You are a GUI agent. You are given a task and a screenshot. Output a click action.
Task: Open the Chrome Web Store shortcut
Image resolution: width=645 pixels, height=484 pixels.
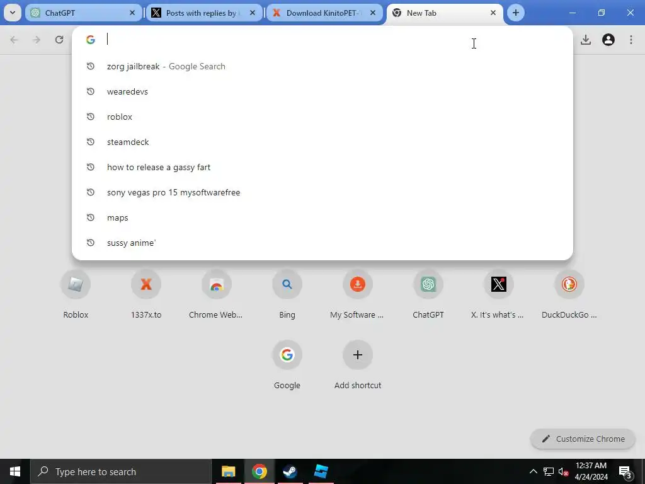click(217, 294)
